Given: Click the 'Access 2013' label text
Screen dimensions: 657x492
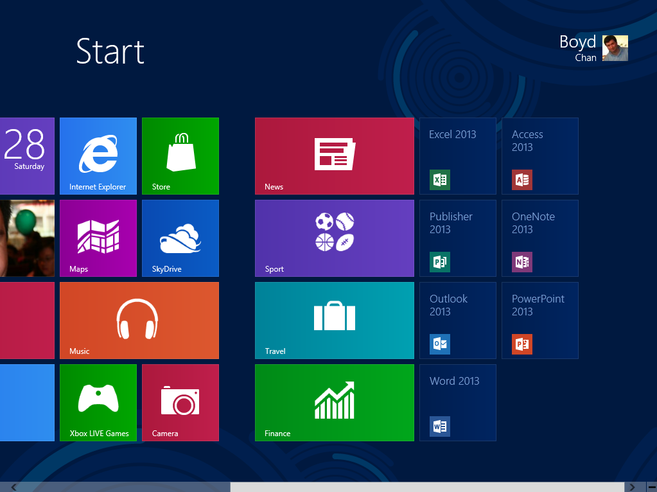Looking at the screenshot, I should pyautogui.click(x=527, y=141).
